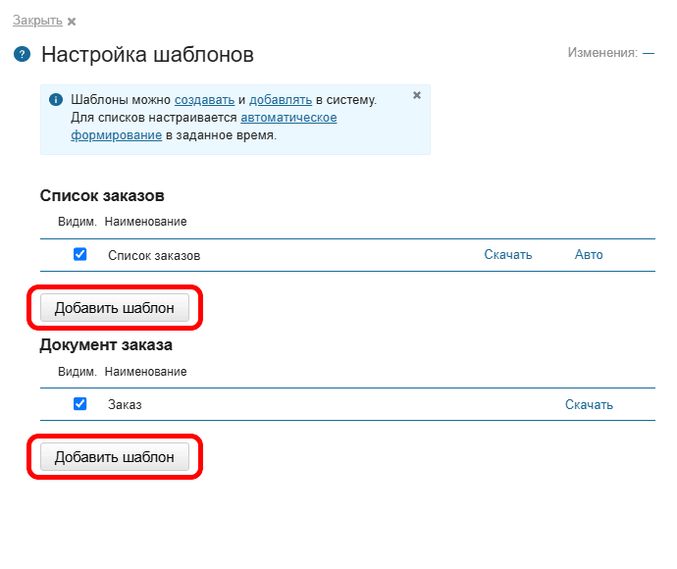Image resolution: width=677 pixels, height=569 pixels.
Task: Click the blue question mark help icon
Action: click(22, 54)
